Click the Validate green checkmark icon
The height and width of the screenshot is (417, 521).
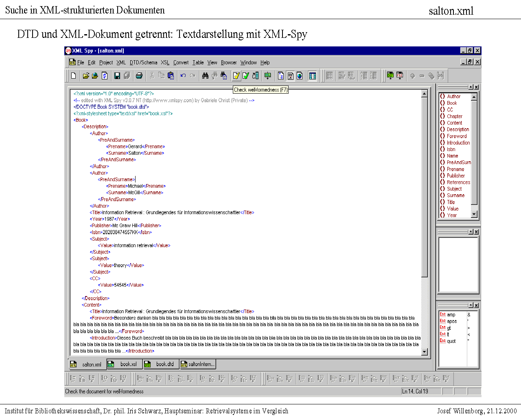pyautogui.click(x=246, y=76)
